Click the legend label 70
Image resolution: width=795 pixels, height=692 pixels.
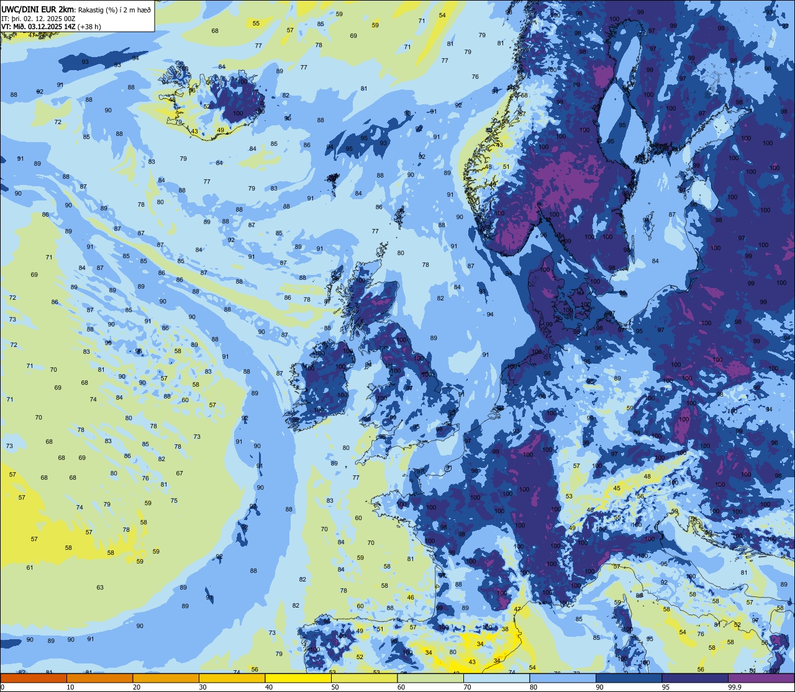pos(467,687)
